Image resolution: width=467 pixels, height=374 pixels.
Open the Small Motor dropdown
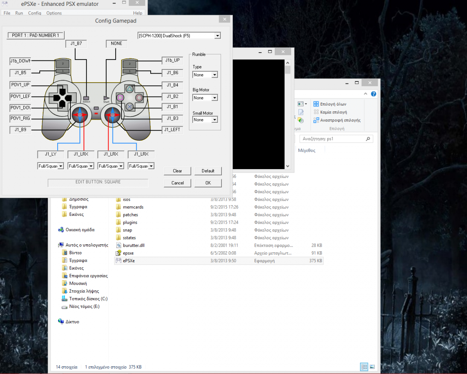pos(214,120)
